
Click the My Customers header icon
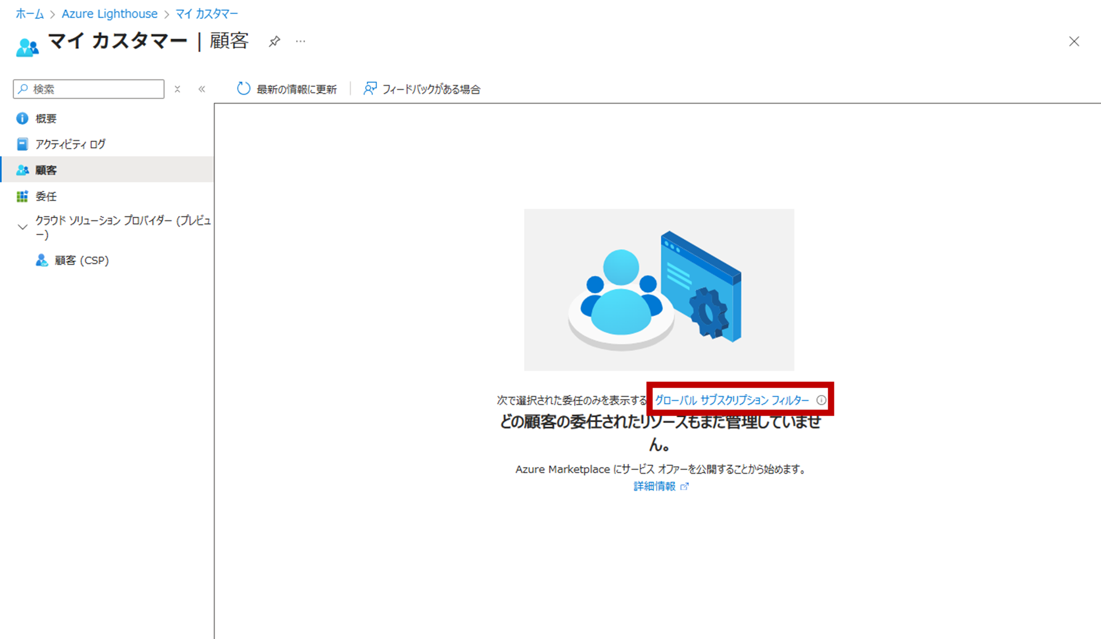coord(27,47)
